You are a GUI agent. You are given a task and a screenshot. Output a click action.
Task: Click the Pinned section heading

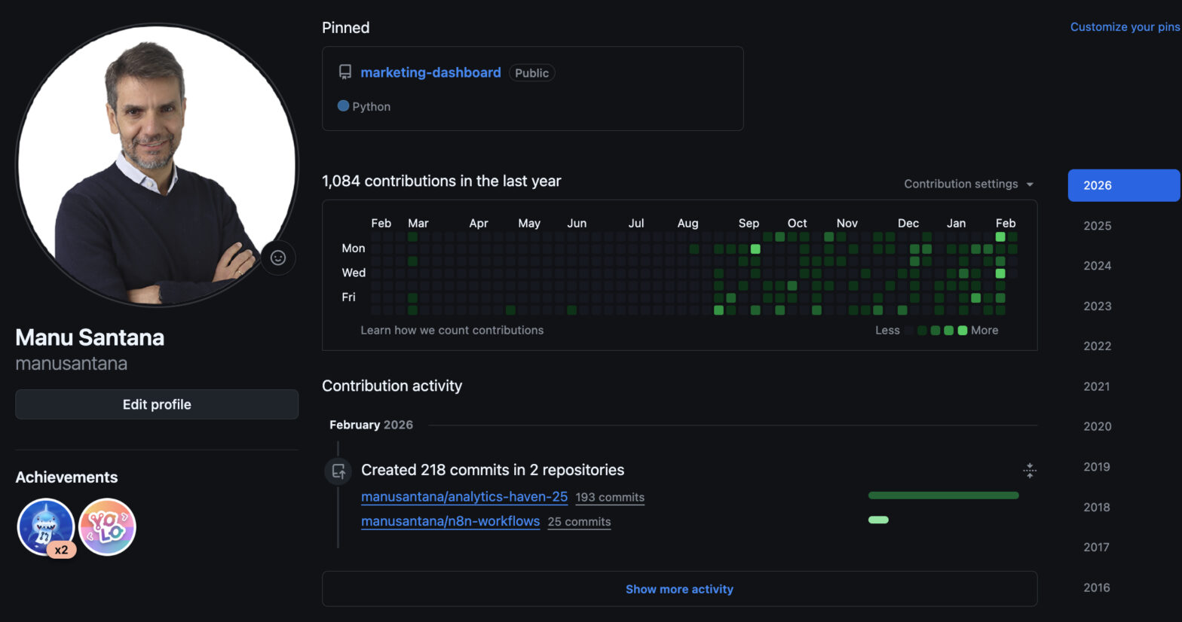(346, 28)
